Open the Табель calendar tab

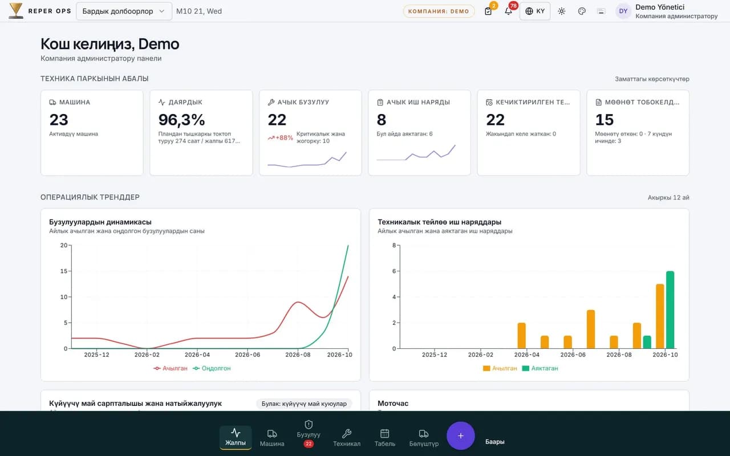[x=385, y=437]
